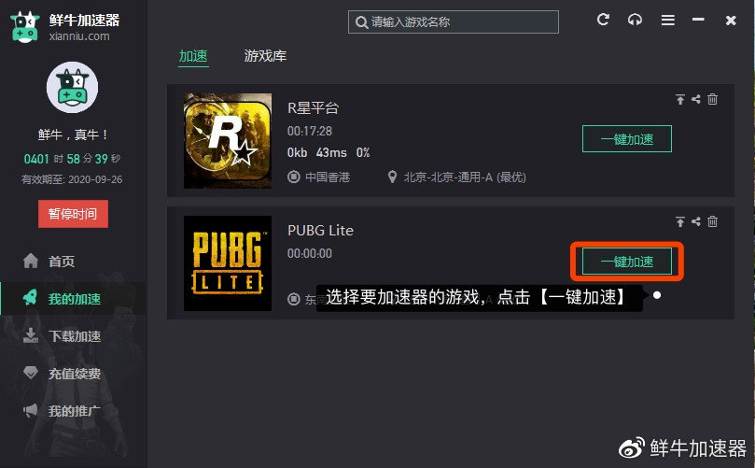Focus the game name search field
This screenshot has width=755, height=468.
(454, 22)
